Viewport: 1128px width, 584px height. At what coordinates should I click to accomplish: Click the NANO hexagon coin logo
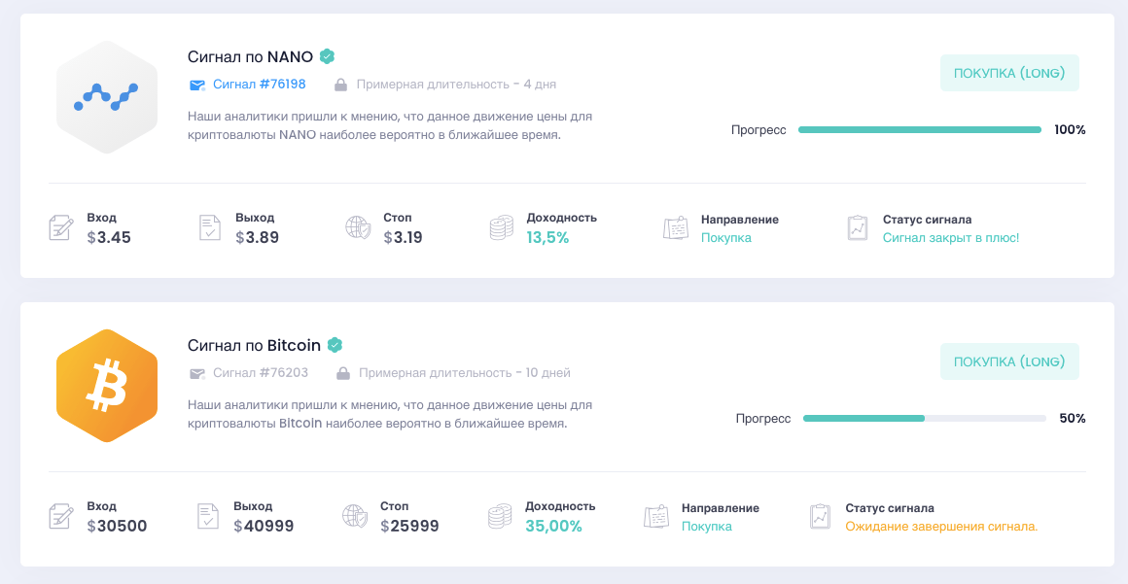pyautogui.click(x=107, y=96)
